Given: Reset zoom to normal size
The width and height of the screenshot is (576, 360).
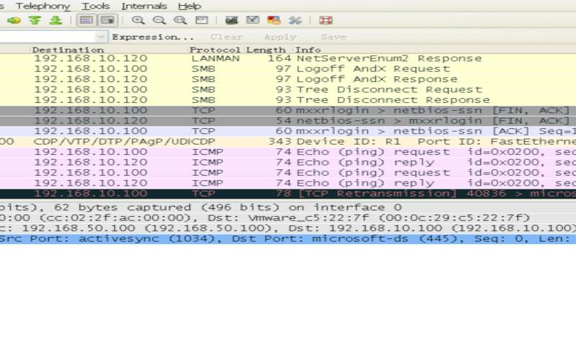Looking at the screenshot, I should point(180,20).
